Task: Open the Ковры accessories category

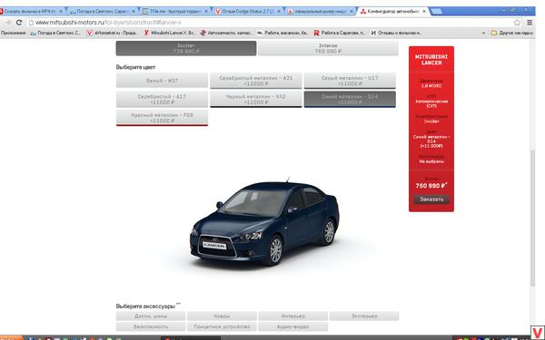Action: pyautogui.click(x=222, y=316)
